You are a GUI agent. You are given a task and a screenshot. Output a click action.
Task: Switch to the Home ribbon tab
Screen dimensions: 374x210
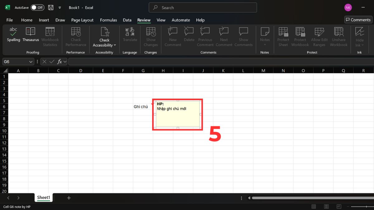pyautogui.click(x=27, y=20)
